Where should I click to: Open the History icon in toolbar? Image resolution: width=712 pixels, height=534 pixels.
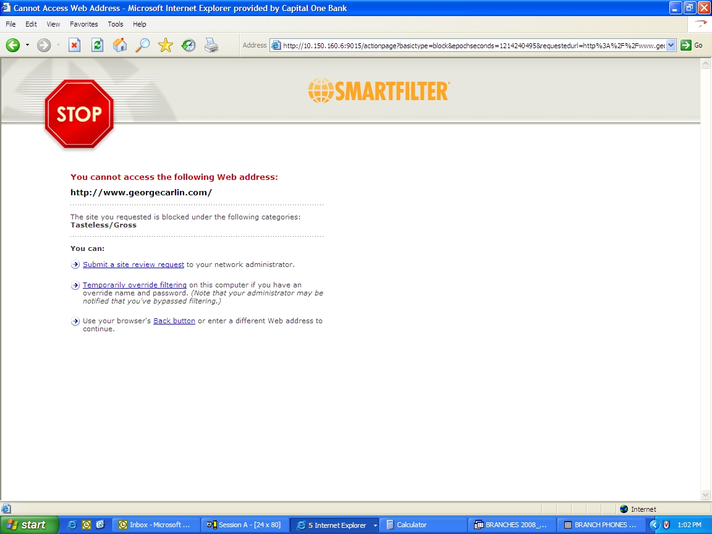click(189, 45)
